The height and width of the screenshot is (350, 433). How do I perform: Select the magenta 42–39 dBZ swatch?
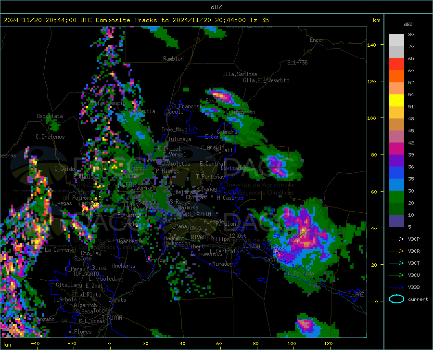tap(396, 149)
